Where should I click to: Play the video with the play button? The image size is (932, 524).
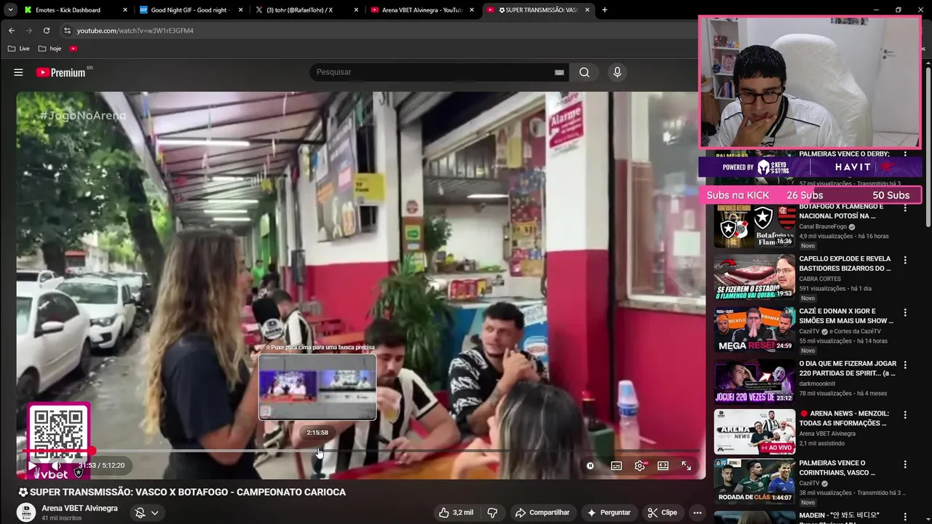[x=32, y=465]
